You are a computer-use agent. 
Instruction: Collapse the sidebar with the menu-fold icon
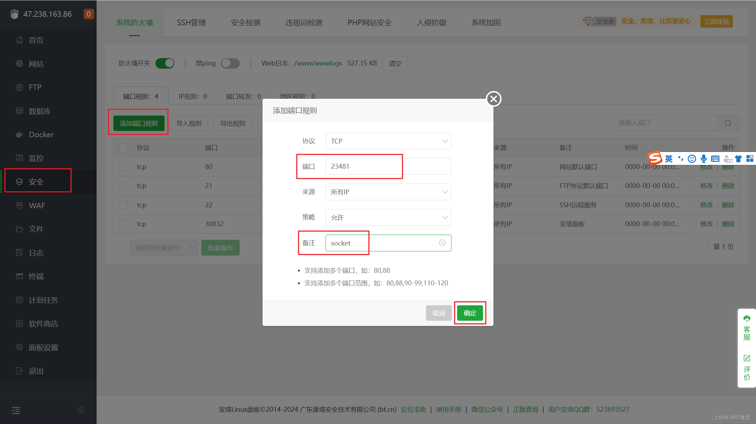(x=16, y=410)
